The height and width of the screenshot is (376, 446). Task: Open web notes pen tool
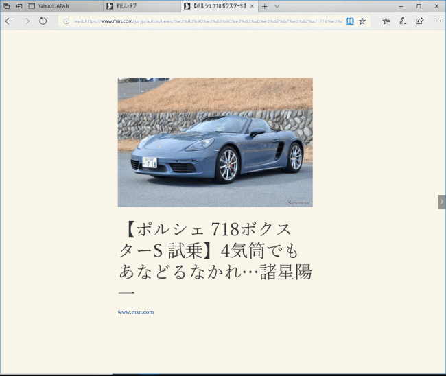point(403,21)
